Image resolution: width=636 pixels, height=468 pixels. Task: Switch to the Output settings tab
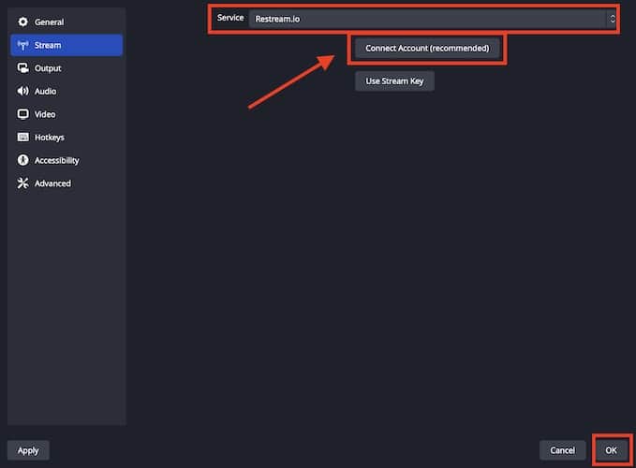pyautogui.click(x=48, y=68)
